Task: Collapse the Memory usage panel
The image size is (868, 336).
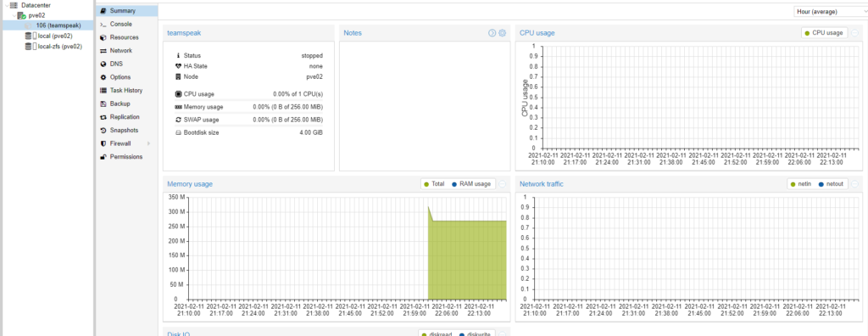Action: click(502, 184)
